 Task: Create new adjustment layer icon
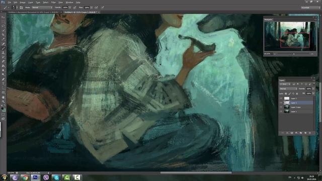(296, 133)
